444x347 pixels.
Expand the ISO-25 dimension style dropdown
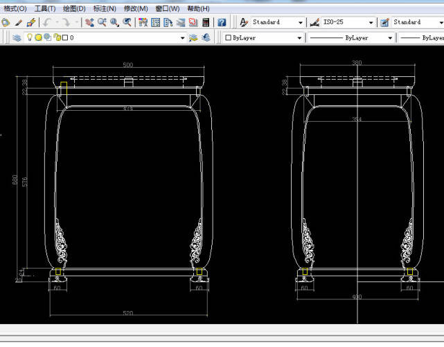coord(371,22)
